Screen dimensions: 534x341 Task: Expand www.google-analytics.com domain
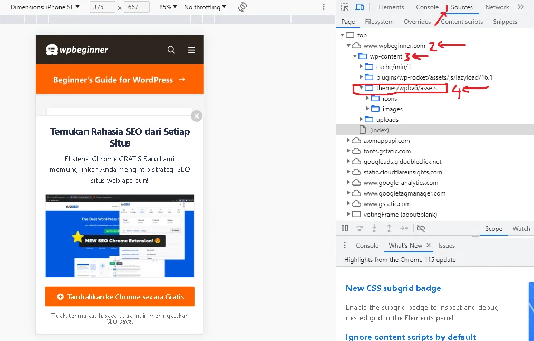(x=348, y=182)
